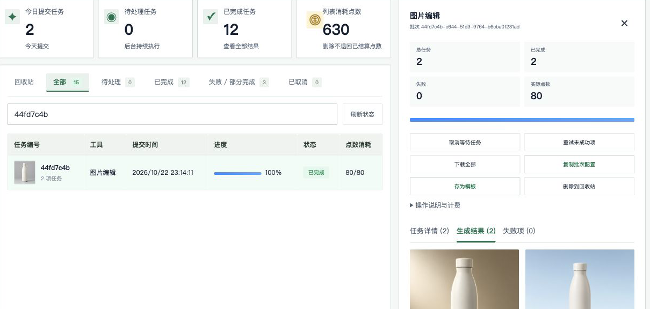The width and height of the screenshot is (650, 309).
Task: Open the blue sky bottle result image
Action: pyautogui.click(x=580, y=279)
